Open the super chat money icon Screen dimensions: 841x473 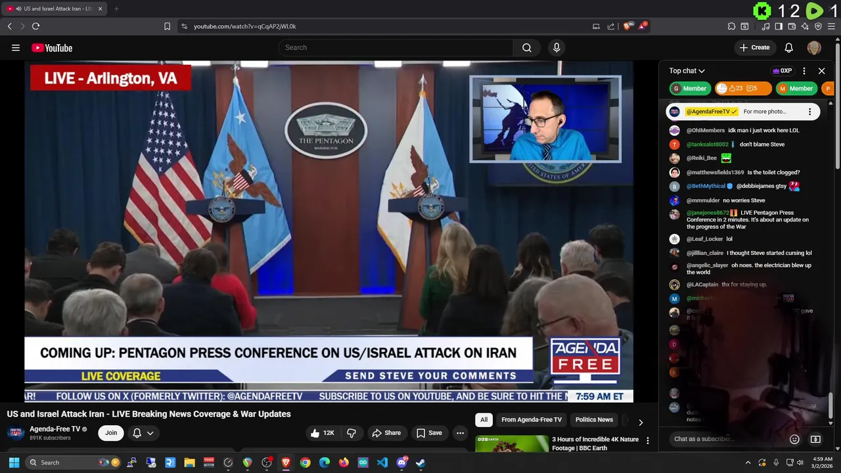[815, 439]
